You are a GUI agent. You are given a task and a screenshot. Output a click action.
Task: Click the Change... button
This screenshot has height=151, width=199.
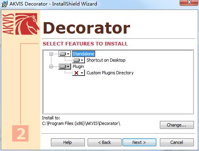pos(177,125)
